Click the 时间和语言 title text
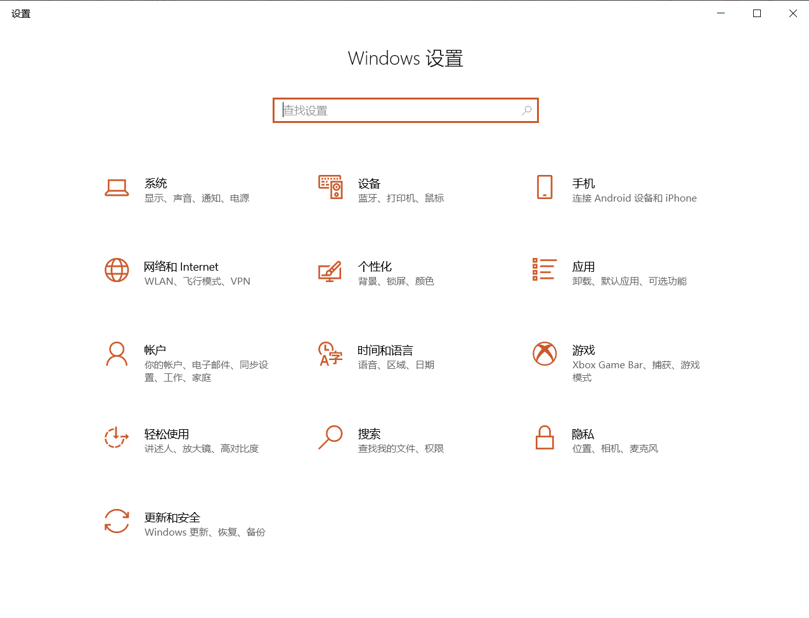The image size is (809, 618). pos(385,351)
